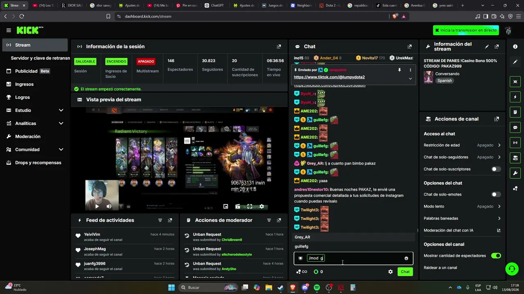Pop out the Acciones de canal panel
Image resolution: width=524 pixels, height=294 pixels.
coord(497,119)
